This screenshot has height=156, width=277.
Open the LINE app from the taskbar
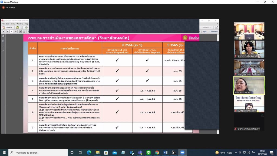[x=149, y=152]
